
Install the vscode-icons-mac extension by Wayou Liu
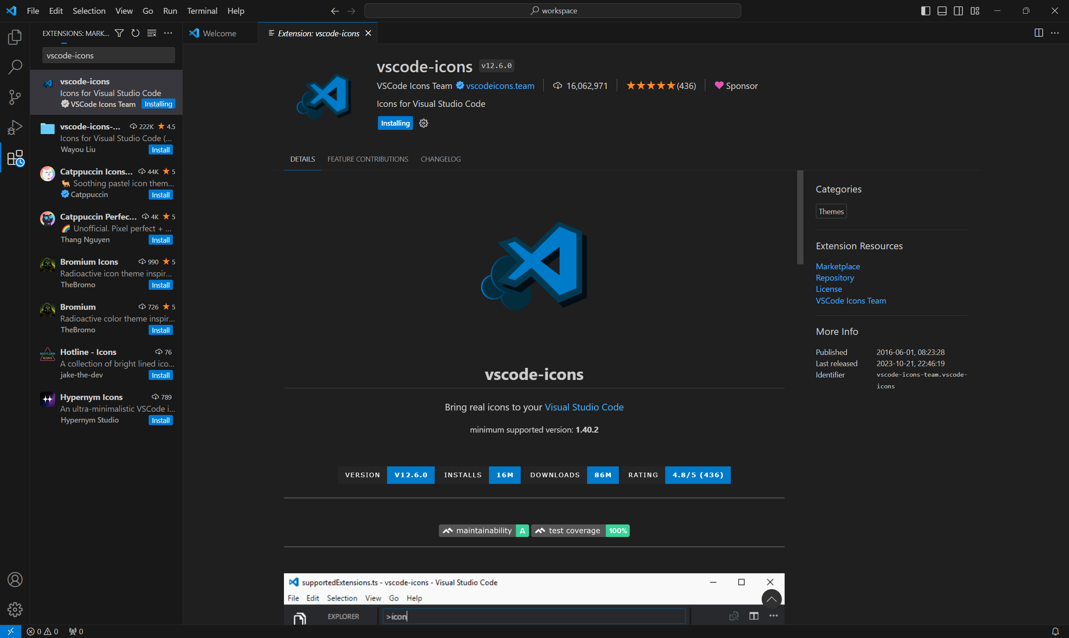coord(161,149)
